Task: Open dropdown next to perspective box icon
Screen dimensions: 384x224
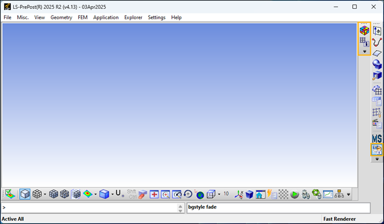Action: pos(219,194)
